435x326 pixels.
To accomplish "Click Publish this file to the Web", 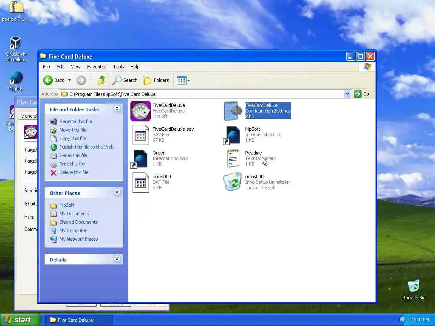I will click(87, 147).
